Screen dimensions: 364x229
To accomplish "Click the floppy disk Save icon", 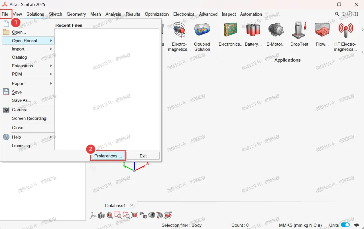I will click(6, 92).
